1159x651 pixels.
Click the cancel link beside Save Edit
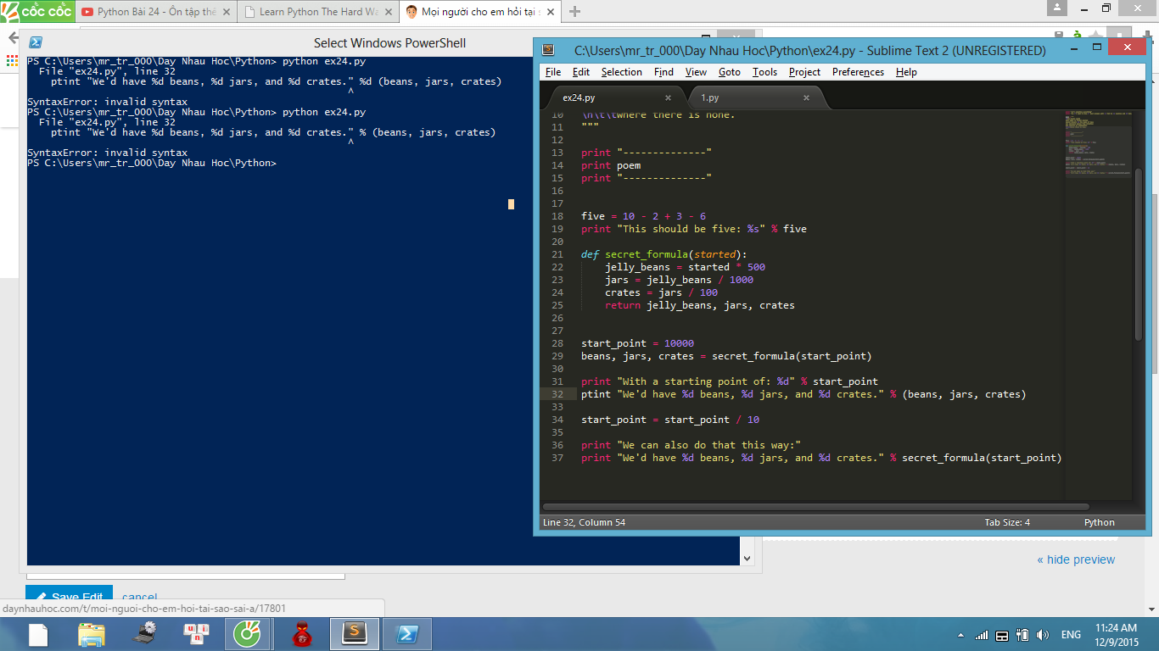point(139,597)
